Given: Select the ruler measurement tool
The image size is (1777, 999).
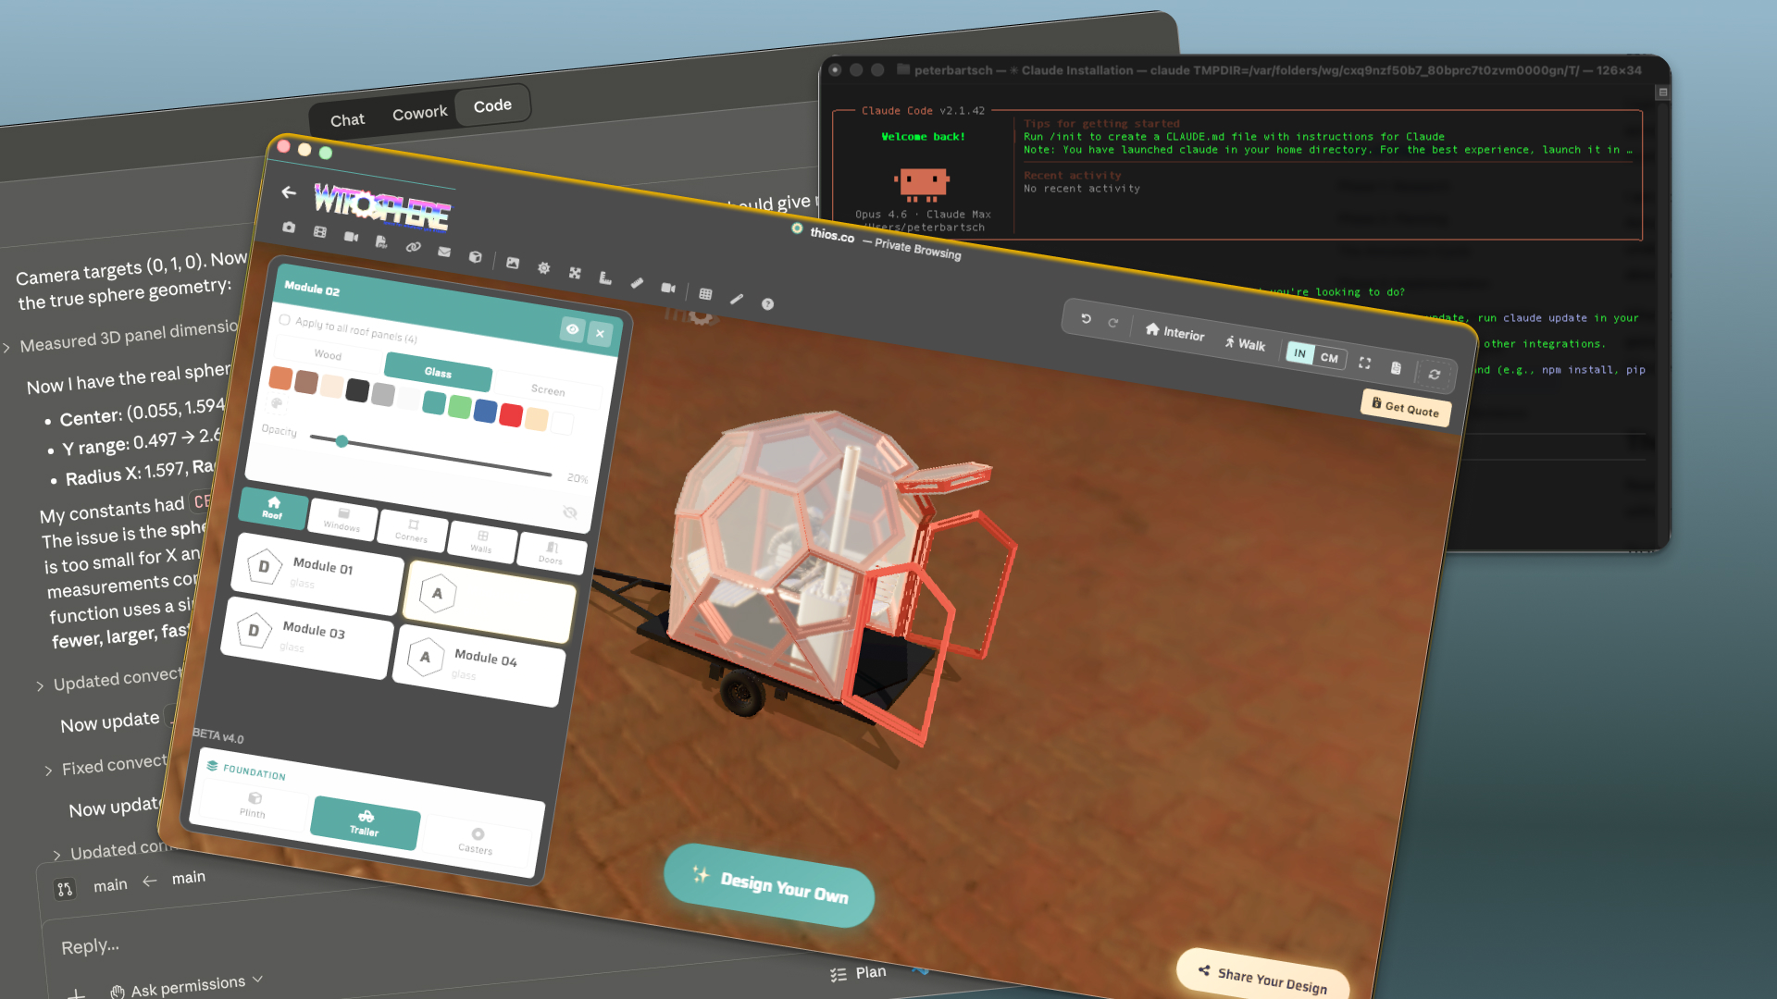Looking at the screenshot, I should tap(637, 283).
